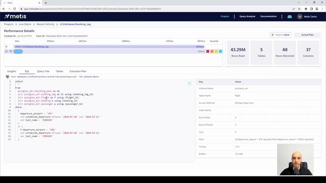Close the Metis browser tab
The image size is (326, 183).
(39, 3)
